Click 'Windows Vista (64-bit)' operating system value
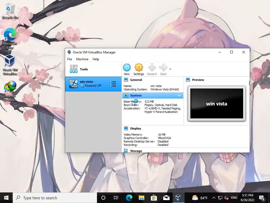 coord(165,89)
